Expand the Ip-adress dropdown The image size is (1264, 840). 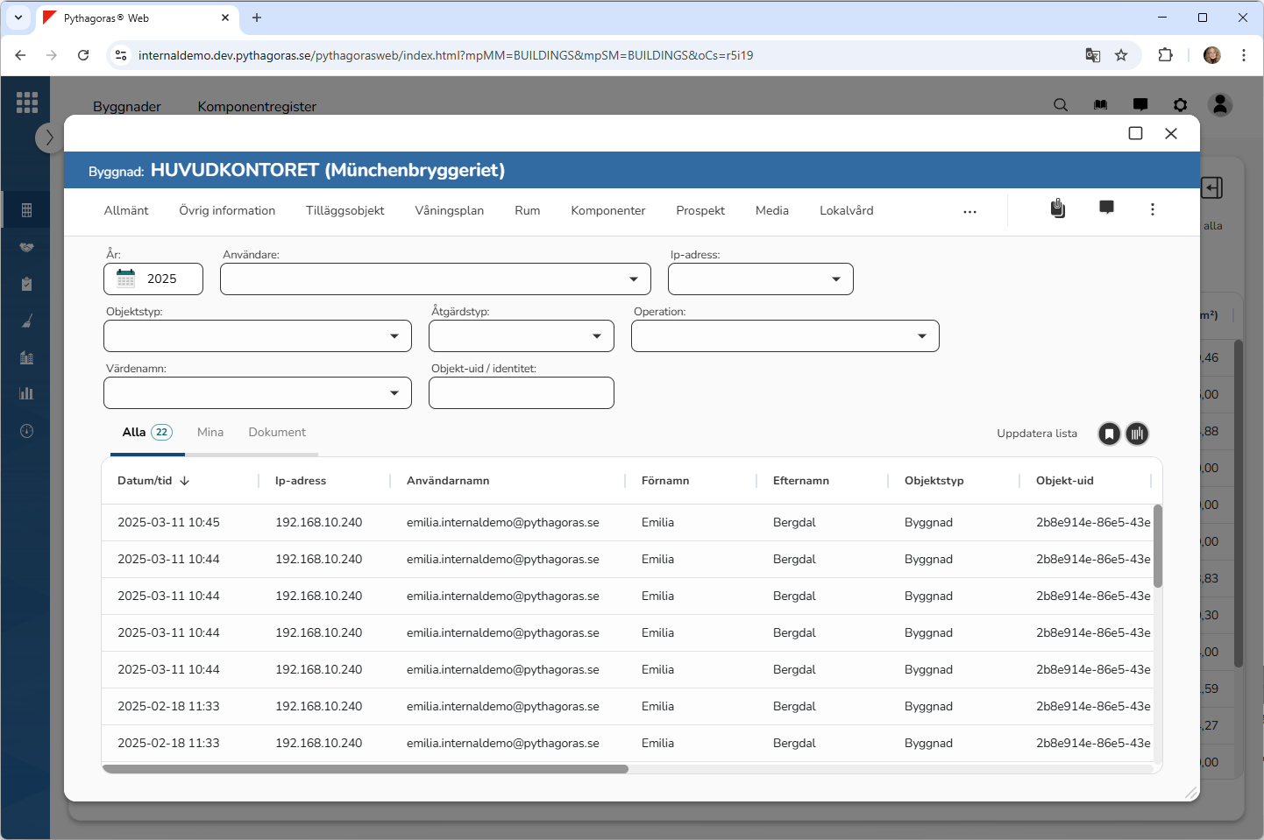835,279
